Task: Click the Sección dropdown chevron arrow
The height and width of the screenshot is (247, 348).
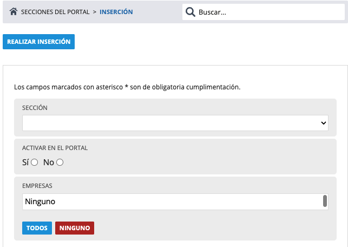Action: tap(324, 123)
